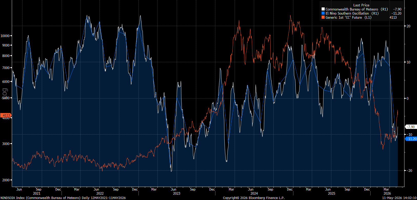Click the white Commonwealth Bureau legend swatch
The width and height of the screenshot is (417, 200).
pos(323,9)
